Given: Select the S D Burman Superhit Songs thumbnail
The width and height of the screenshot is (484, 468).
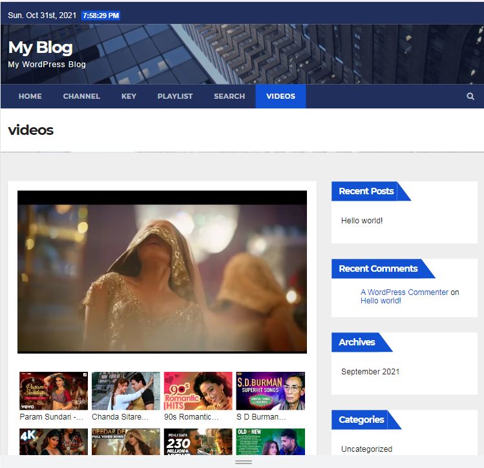Looking at the screenshot, I should tap(270, 391).
